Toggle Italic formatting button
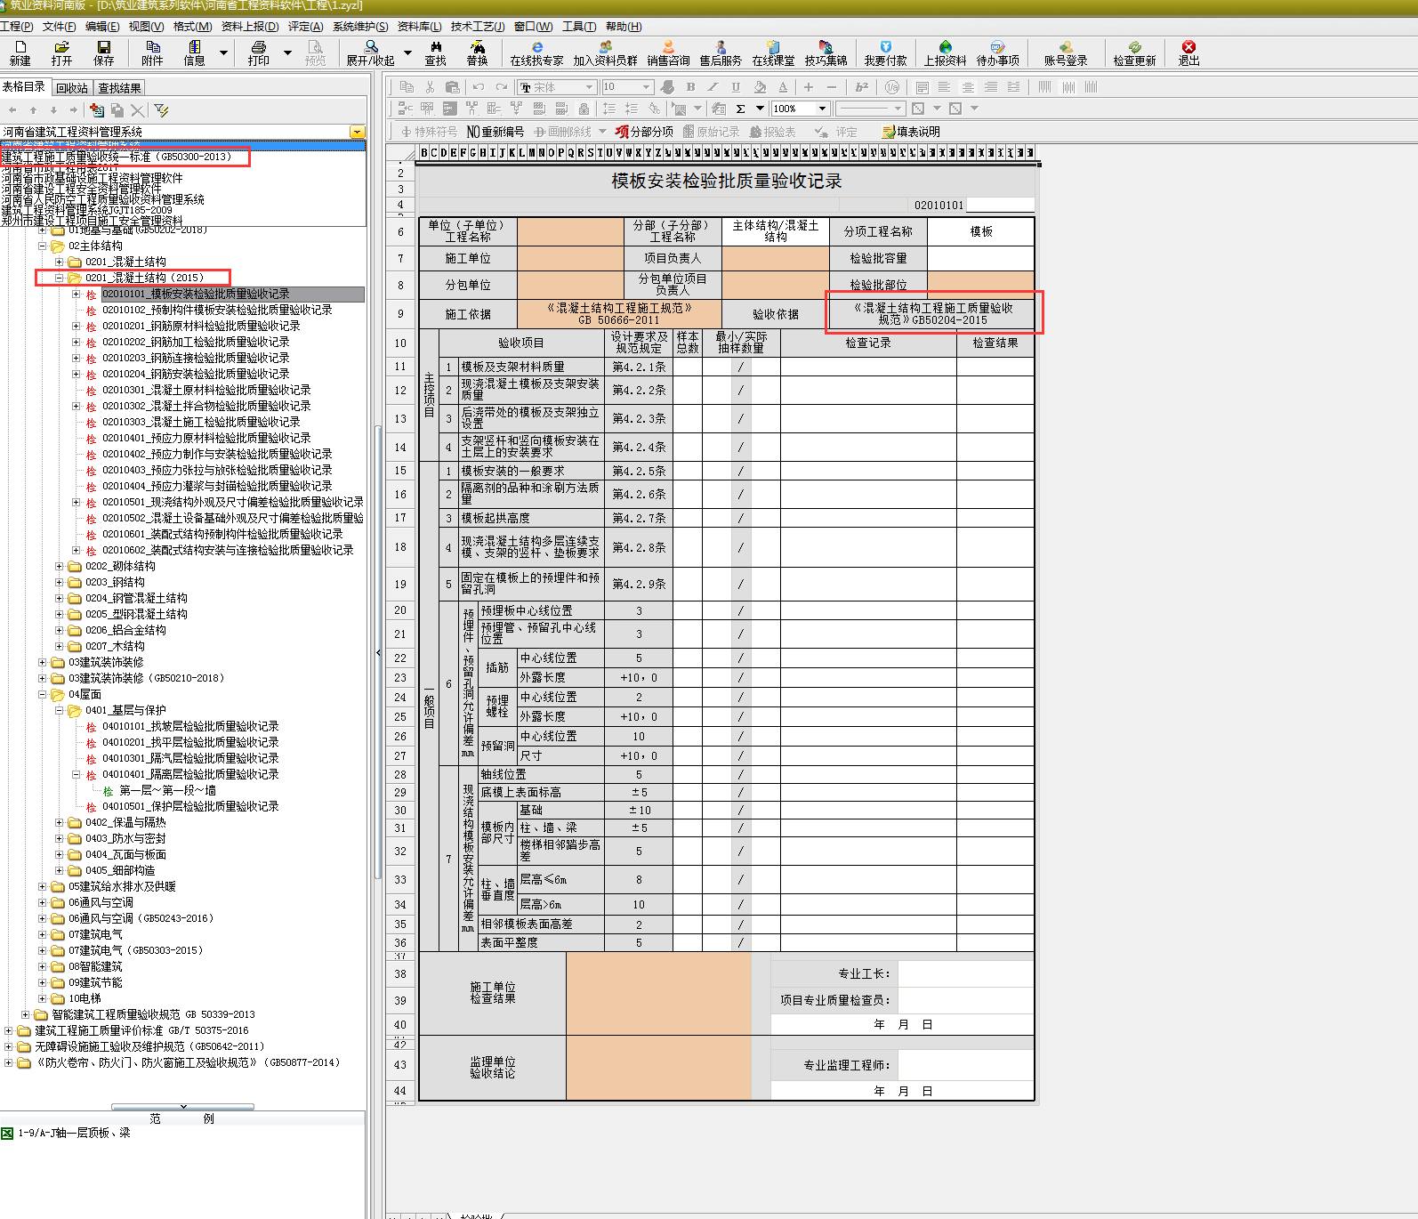Image resolution: width=1418 pixels, height=1219 pixels. click(x=713, y=87)
